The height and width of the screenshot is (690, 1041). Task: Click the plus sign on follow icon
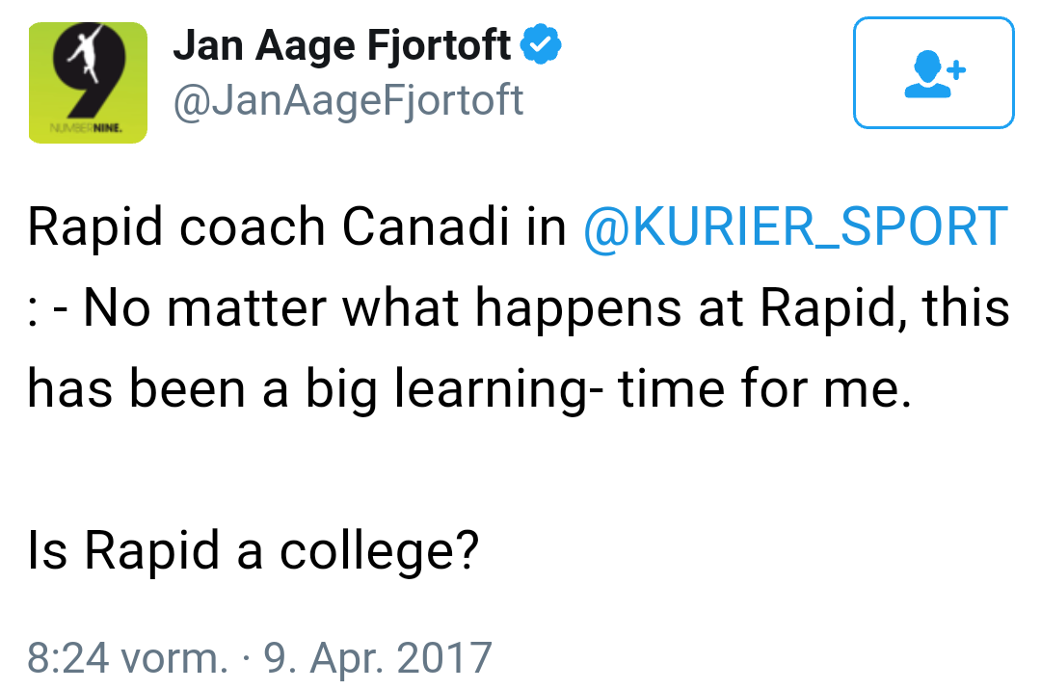tap(956, 69)
